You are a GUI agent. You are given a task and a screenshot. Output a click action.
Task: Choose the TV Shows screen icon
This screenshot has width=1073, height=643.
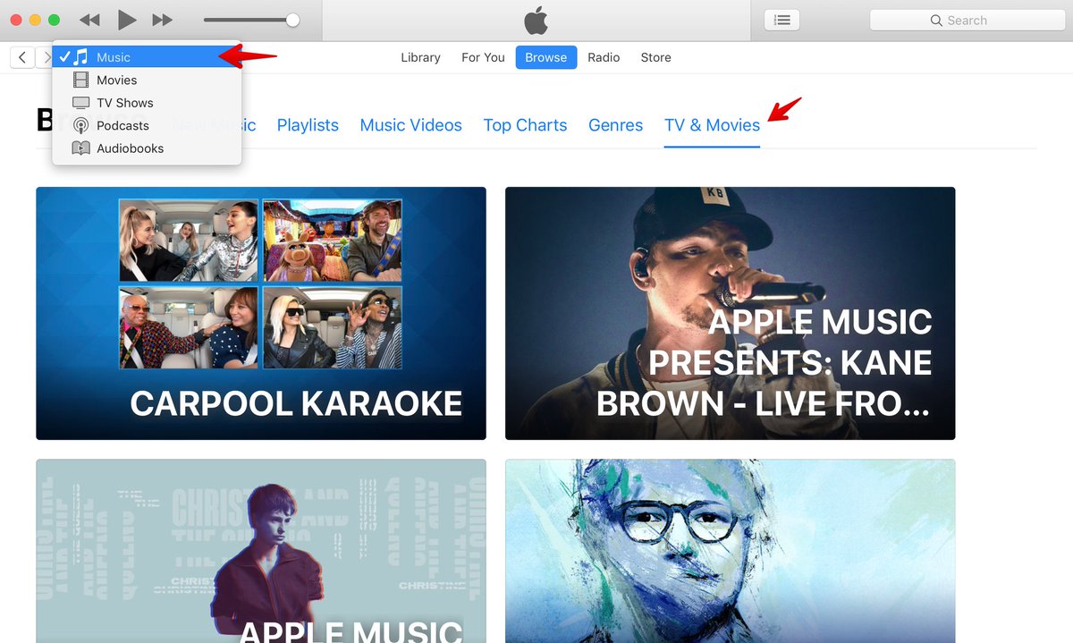coord(80,103)
